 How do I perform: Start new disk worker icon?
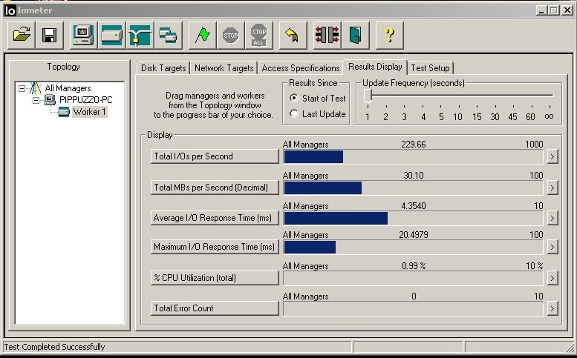112,36
